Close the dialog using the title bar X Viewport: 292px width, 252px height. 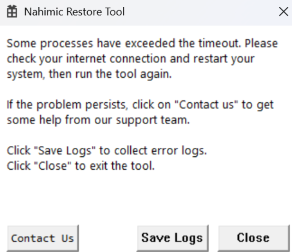coord(284,12)
